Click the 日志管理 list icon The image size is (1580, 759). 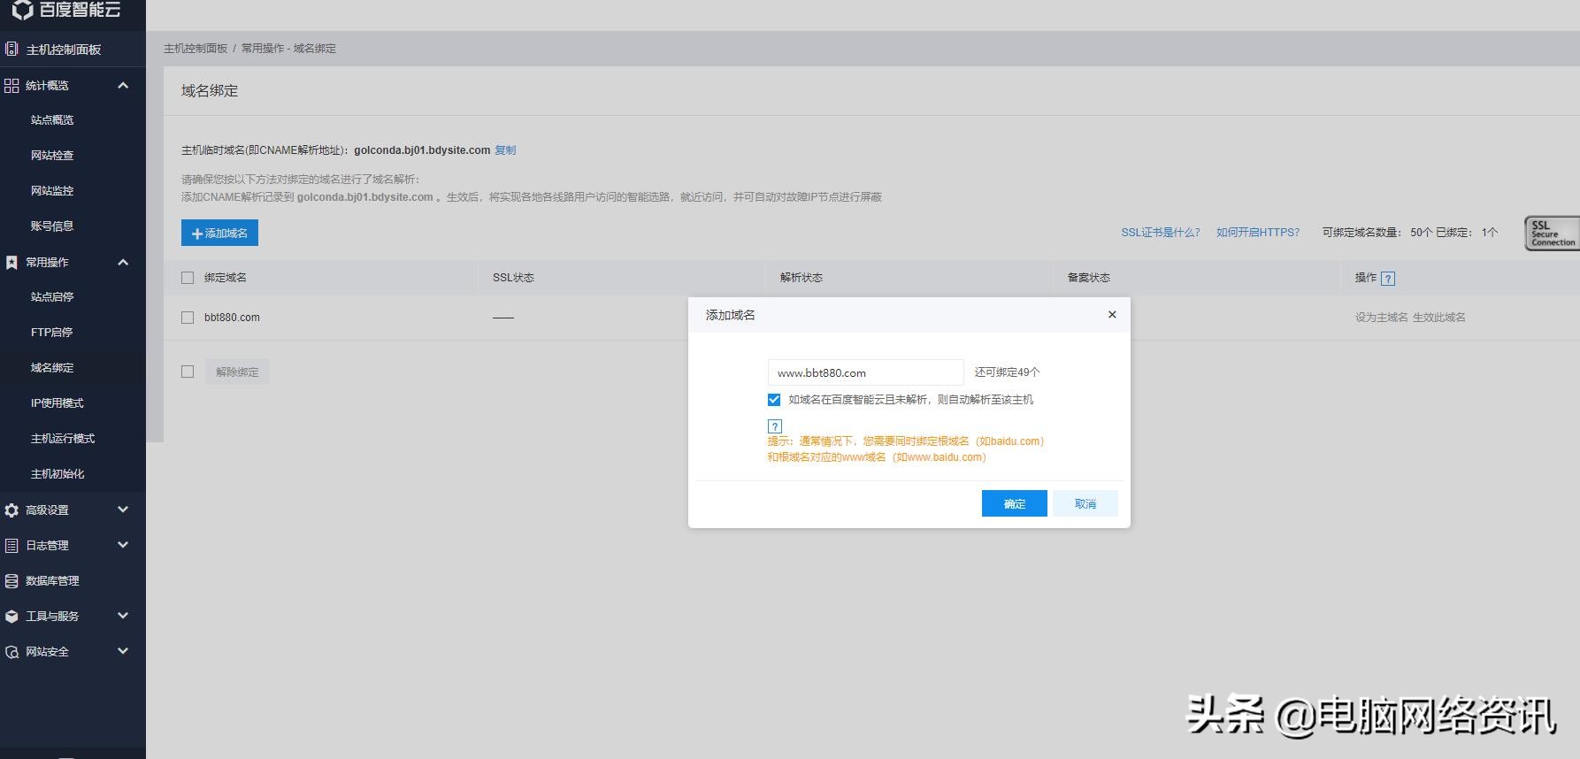(x=12, y=546)
